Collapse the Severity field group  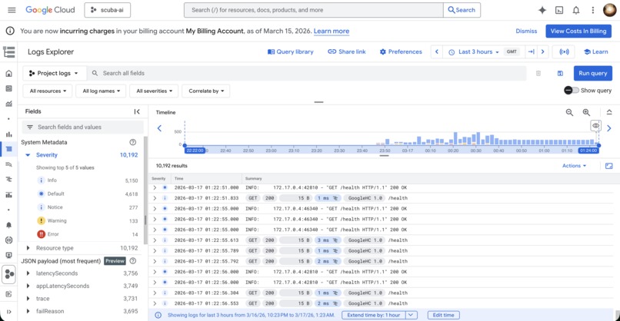(28, 155)
